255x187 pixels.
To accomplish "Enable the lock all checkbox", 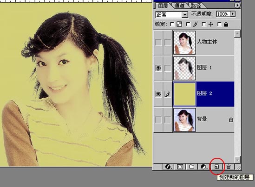I will pyautogui.click(x=220, y=25).
